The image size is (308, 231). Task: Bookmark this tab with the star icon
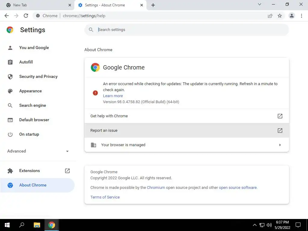coord(280,16)
